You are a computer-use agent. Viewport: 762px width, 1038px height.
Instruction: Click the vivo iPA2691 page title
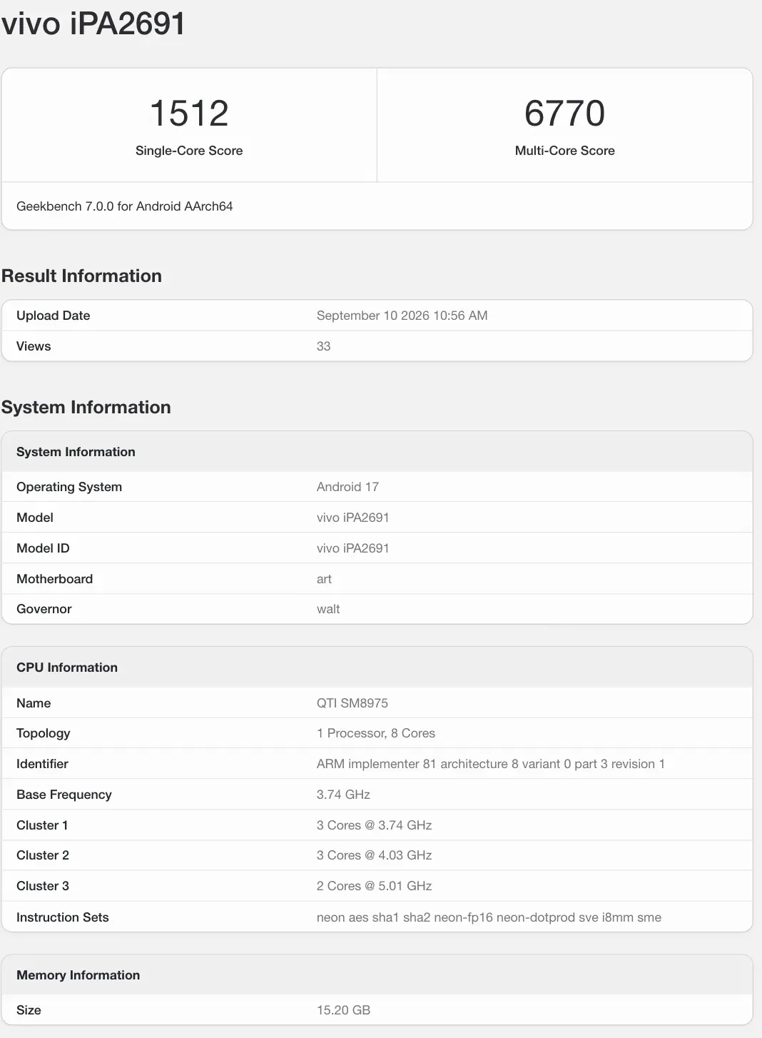pyautogui.click(x=93, y=24)
